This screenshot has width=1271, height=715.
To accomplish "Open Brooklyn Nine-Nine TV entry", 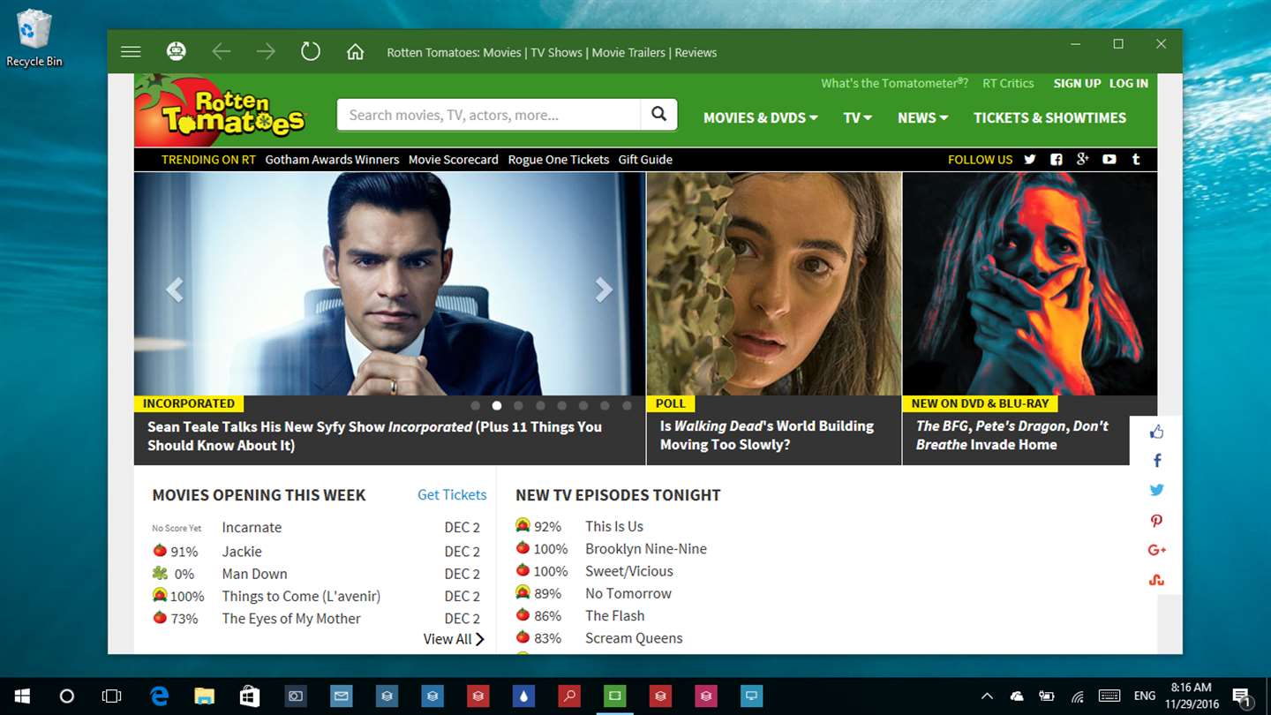I will coord(646,548).
